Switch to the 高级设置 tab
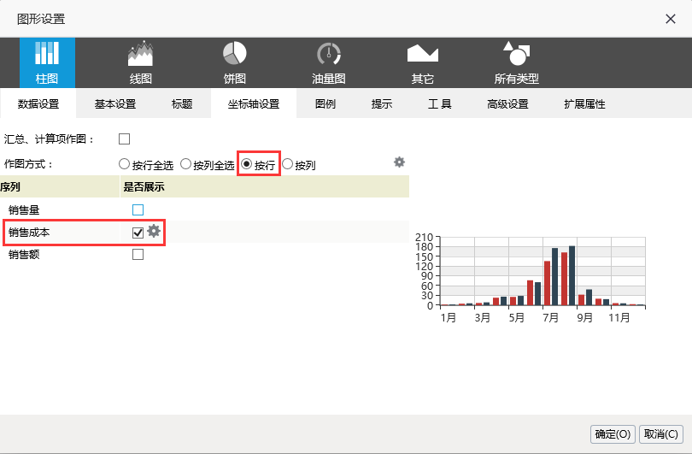Screen dimensions: 692x454 (508, 103)
